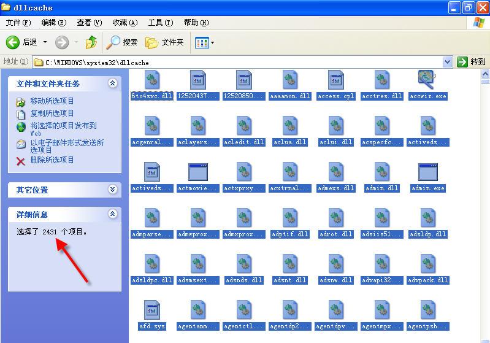Click the agentanm file name label
490x343 pixels.
[x=198, y=326]
